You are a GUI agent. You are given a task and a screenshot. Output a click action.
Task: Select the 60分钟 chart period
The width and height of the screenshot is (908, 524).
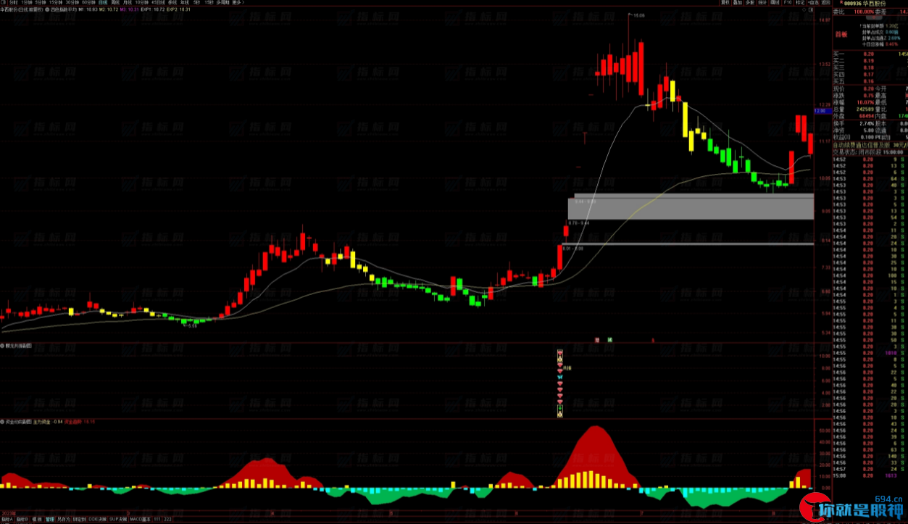tap(88, 3)
